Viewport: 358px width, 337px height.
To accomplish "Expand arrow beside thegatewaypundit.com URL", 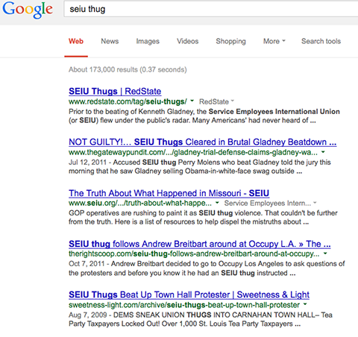I will 323,151.
